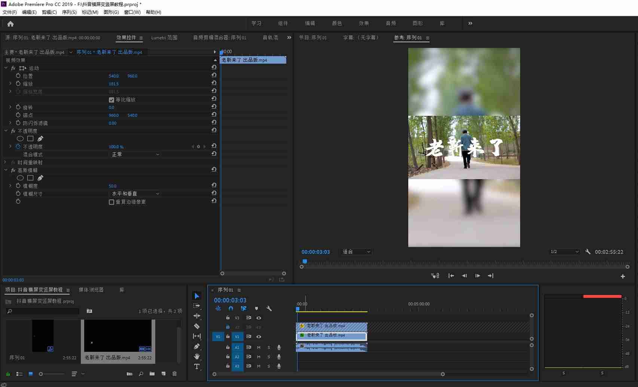Toggle lock on track V3
The width and height of the screenshot is (638, 387).
click(x=228, y=318)
